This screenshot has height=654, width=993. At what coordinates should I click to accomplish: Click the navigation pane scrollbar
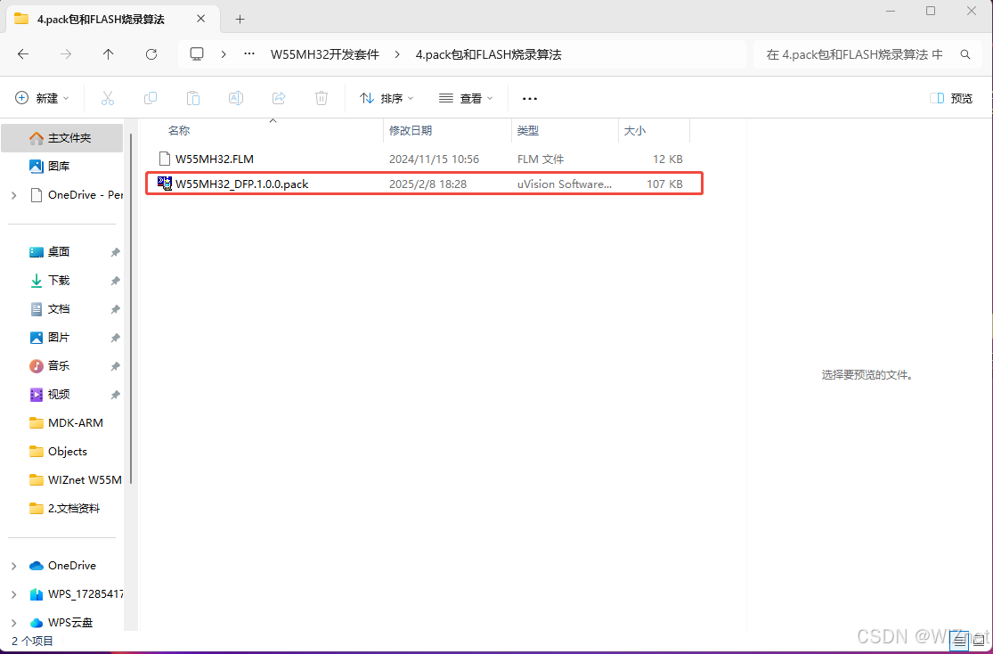(131, 308)
